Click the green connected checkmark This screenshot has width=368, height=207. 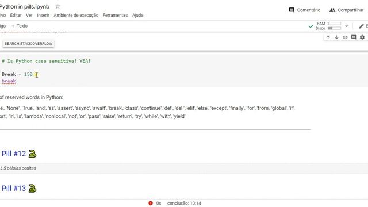click(x=311, y=26)
